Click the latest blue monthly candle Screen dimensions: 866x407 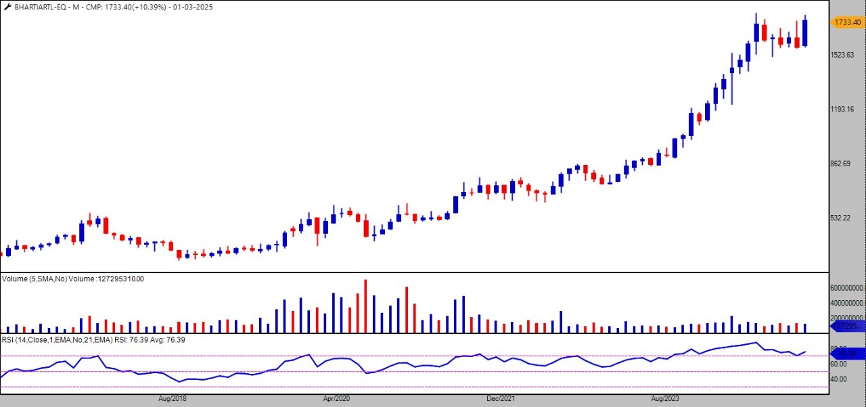[x=804, y=32]
